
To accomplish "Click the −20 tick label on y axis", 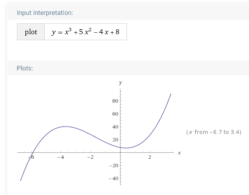I will tap(114, 165).
